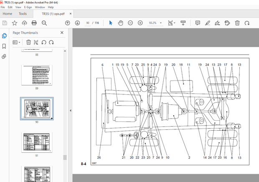Open the E-Sign menu
This screenshot has width=259, height=182.
[28, 7]
